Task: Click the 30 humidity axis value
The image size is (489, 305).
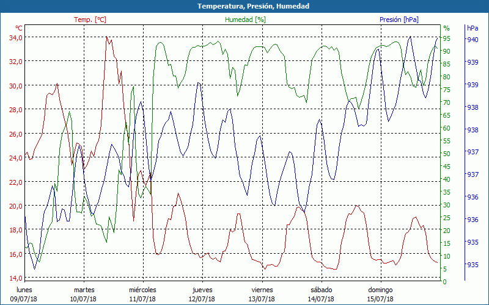Action: 447,205
